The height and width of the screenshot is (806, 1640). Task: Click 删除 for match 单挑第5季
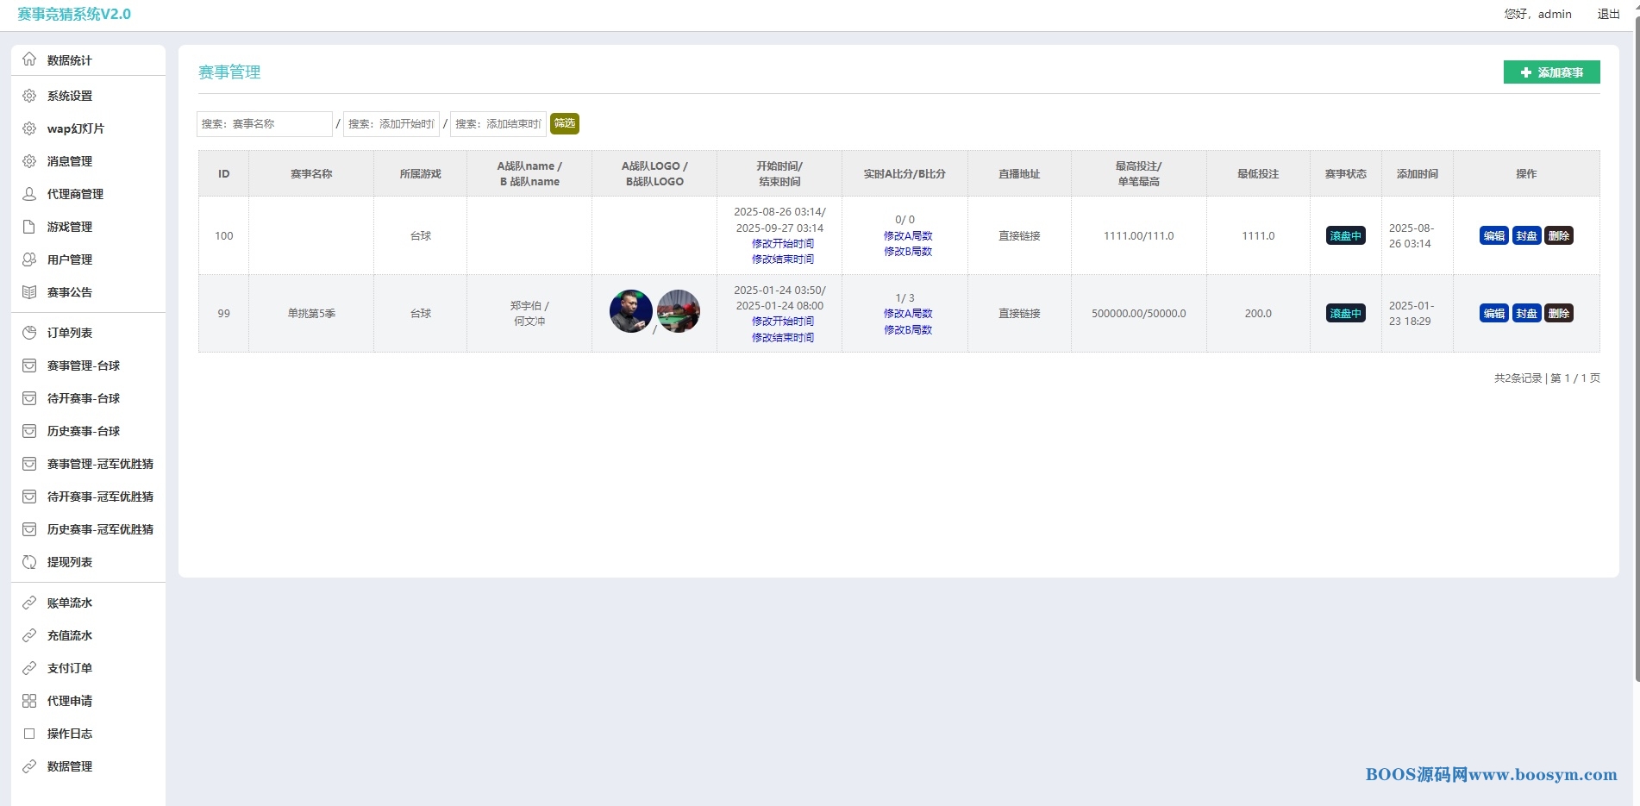tap(1558, 314)
